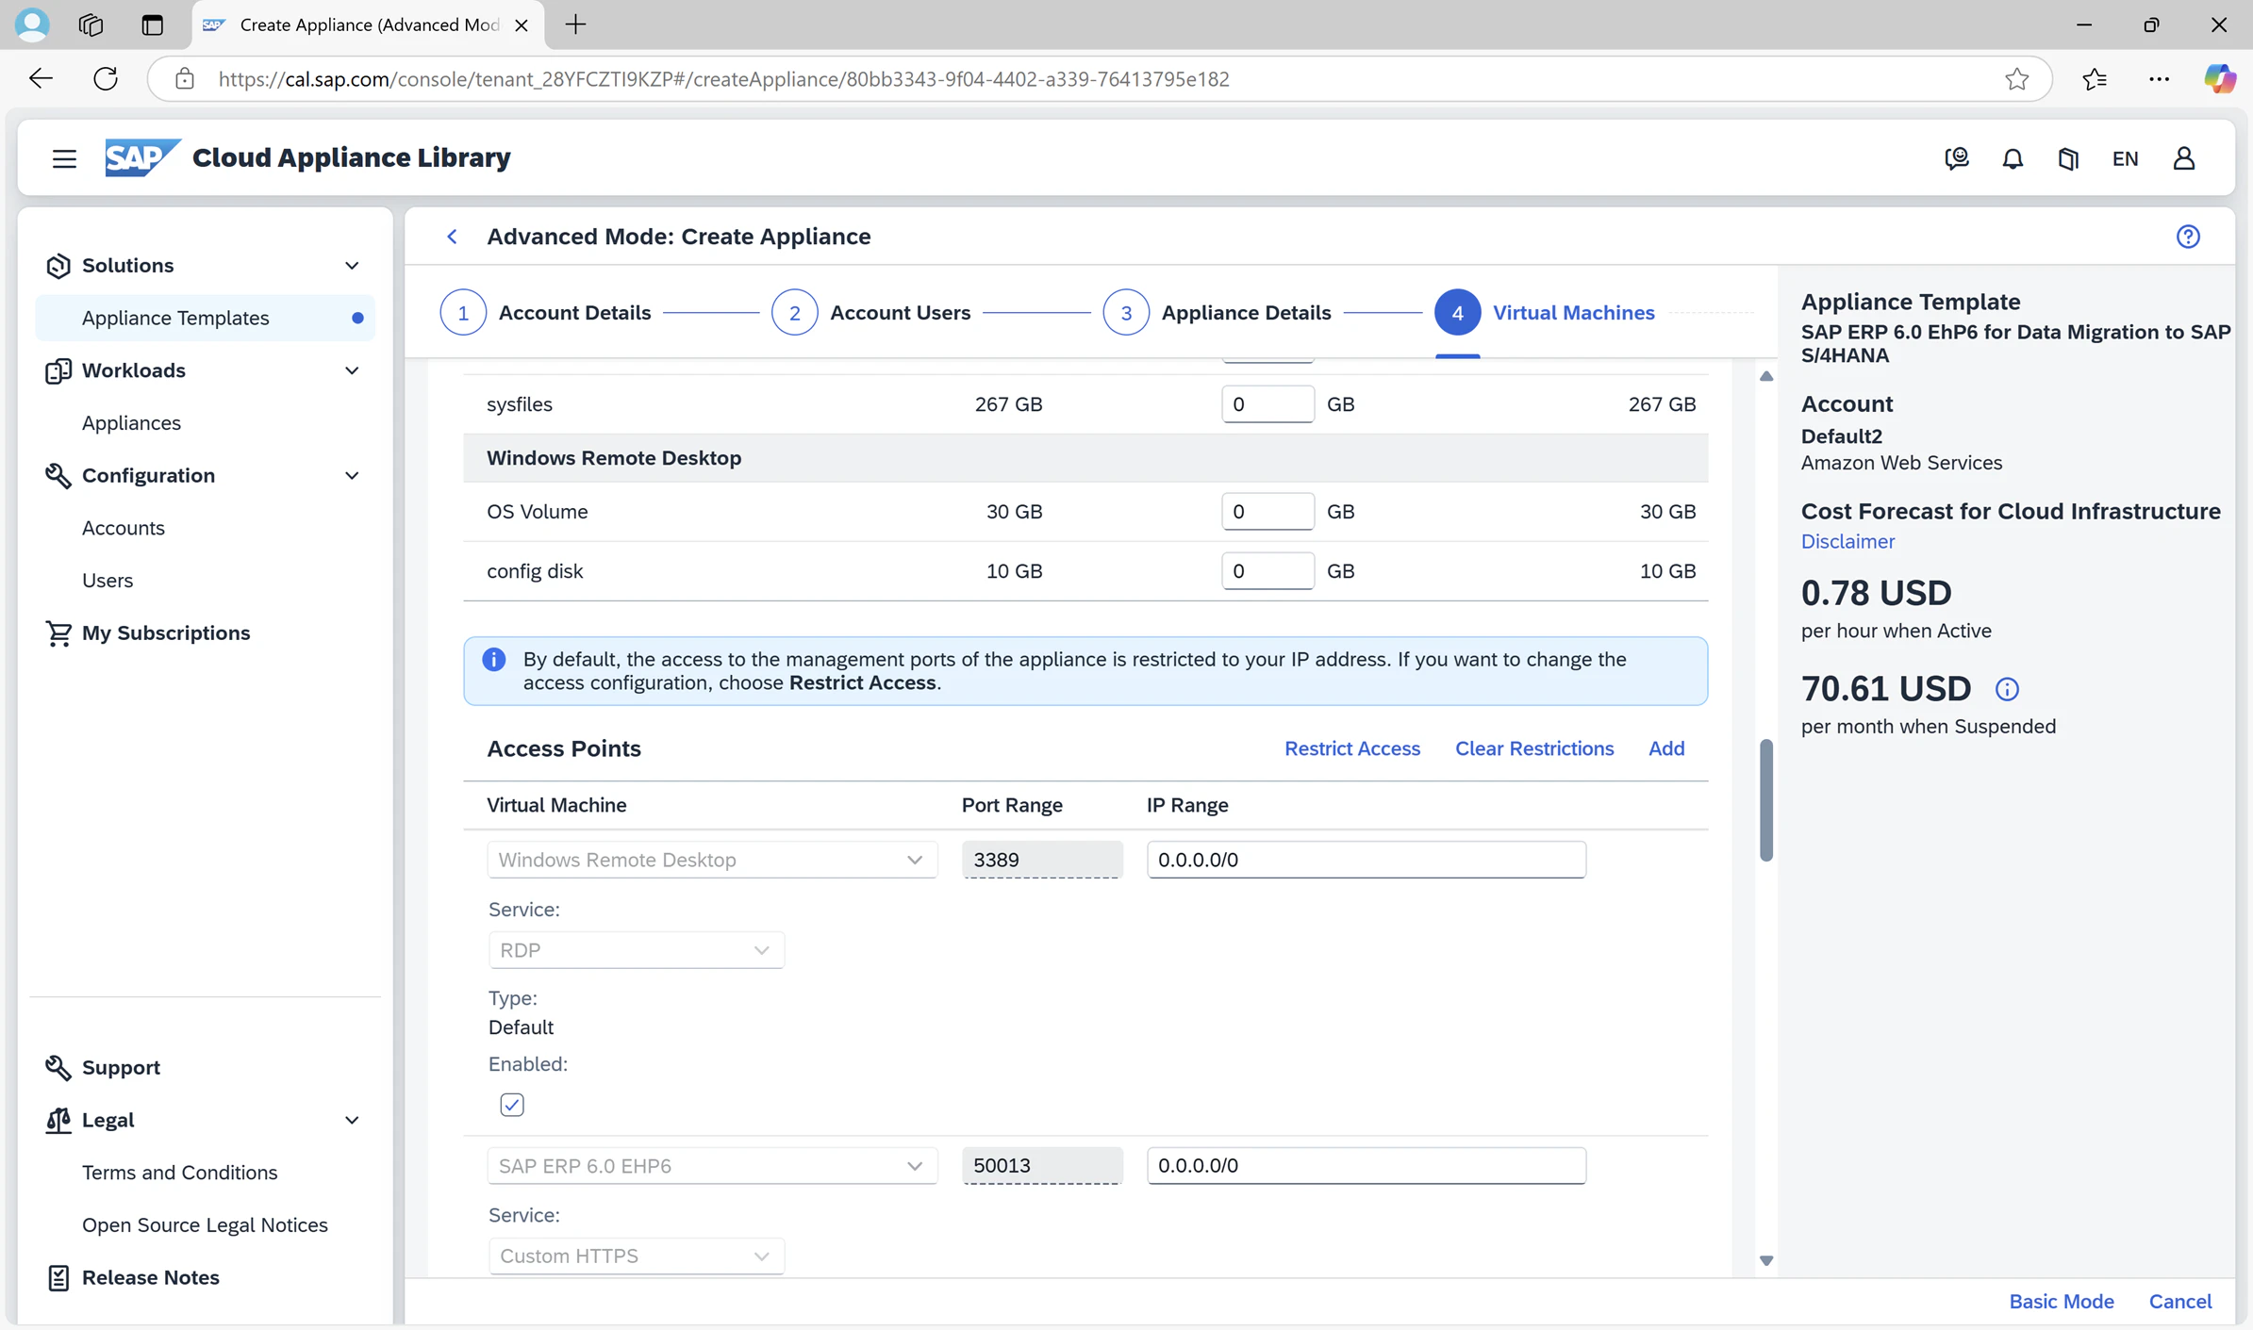The height and width of the screenshot is (1330, 2253).
Task: Click the scroll down arrow in wizard
Action: point(1766,1260)
